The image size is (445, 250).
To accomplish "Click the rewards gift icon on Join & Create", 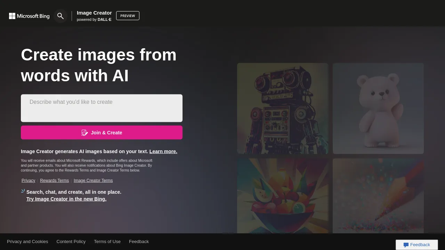I will pyautogui.click(x=84, y=133).
